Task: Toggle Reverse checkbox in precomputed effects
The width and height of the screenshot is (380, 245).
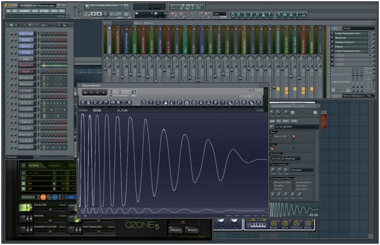Action: point(272,189)
